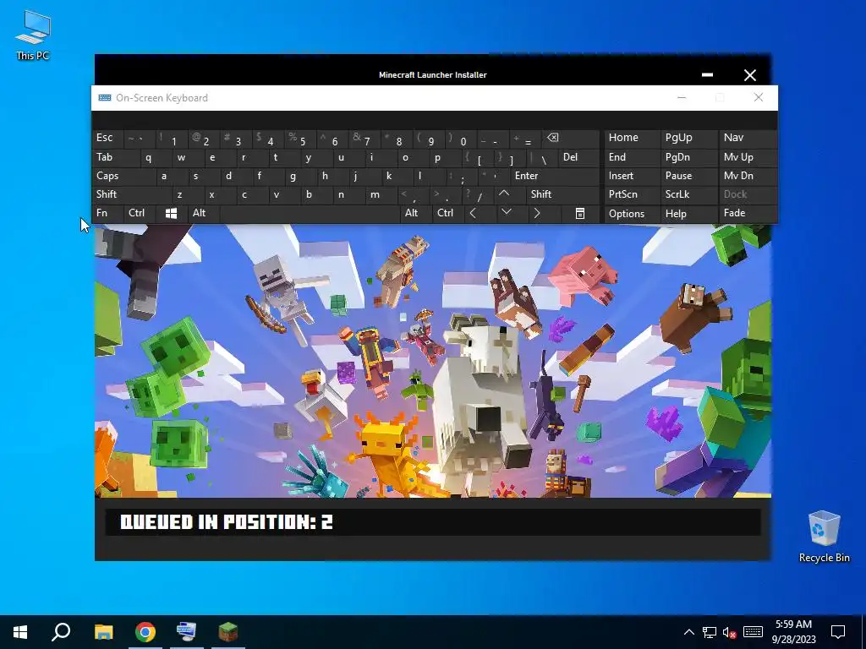
Task: Click the PgUp key
Action: [x=688, y=138]
